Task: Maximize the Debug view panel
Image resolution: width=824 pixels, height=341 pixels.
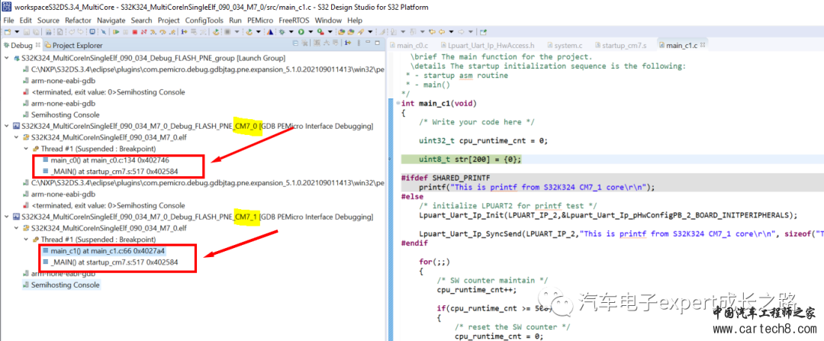Action: 378,43
